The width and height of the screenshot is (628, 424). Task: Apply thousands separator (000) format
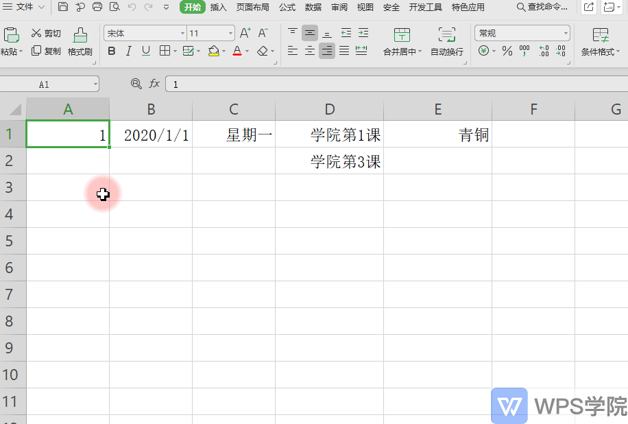click(x=524, y=51)
